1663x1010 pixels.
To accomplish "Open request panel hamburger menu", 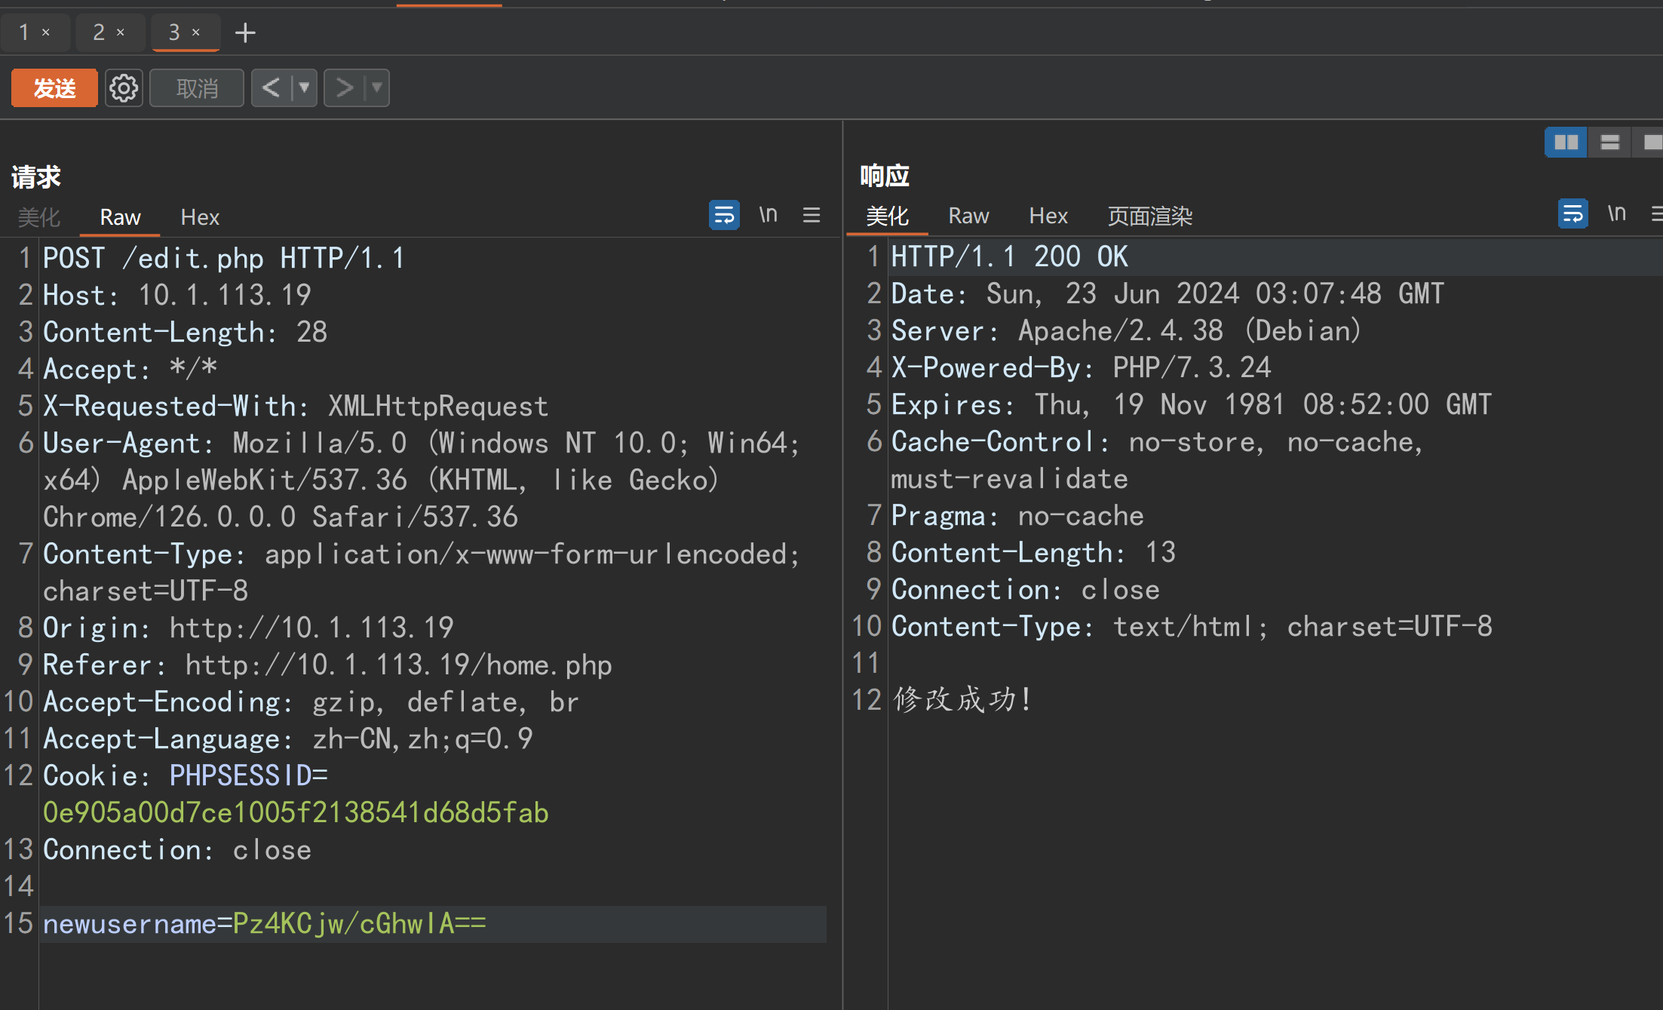I will pyautogui.click(x=812, y=215).
